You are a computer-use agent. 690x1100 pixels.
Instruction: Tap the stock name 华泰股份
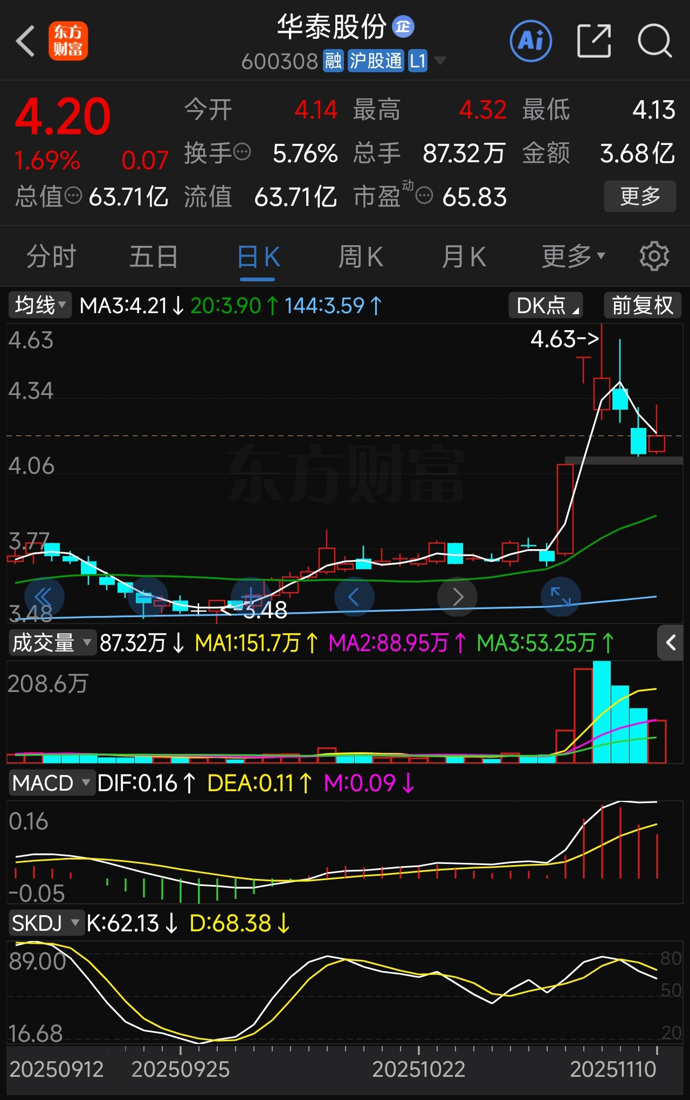click(x=332, y=27)
